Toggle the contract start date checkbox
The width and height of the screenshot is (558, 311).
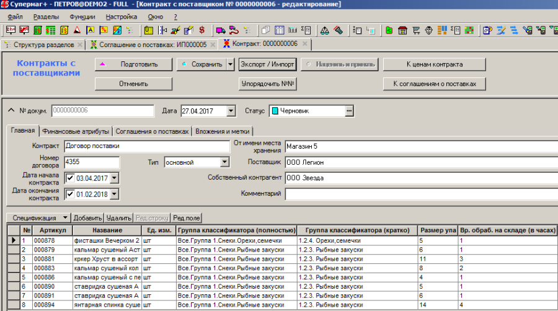tap(70, 178)
